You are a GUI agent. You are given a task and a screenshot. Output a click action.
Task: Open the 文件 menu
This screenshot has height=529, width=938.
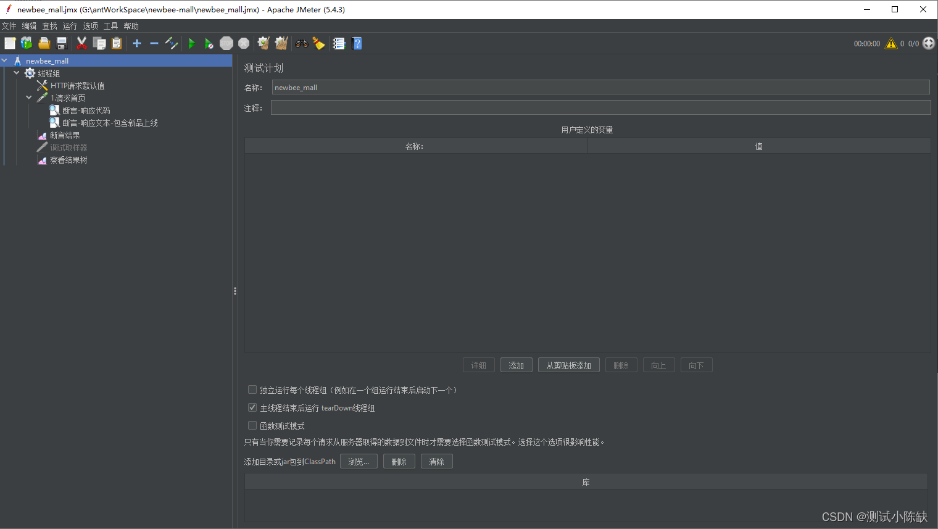pos(9,26)
